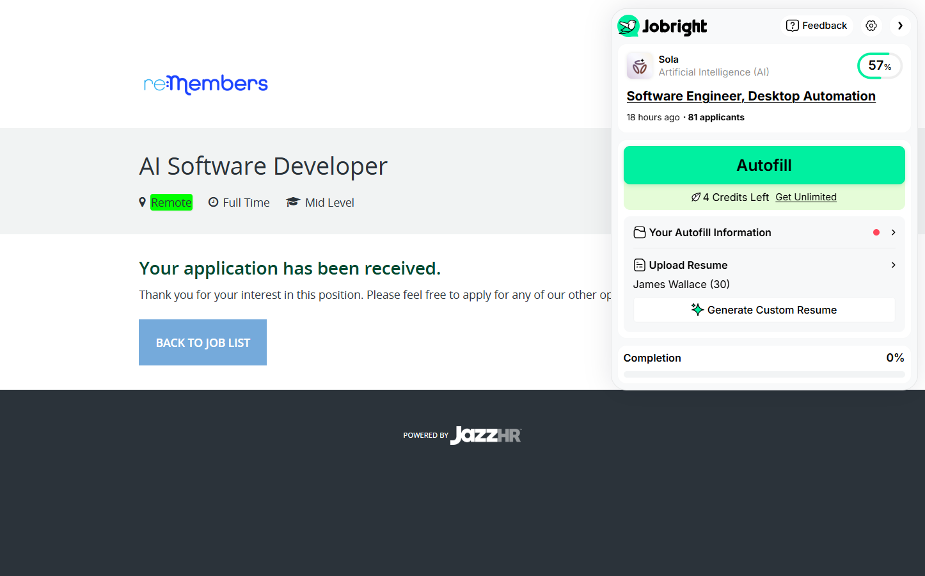The width and height of the screenshot is (925, 576).
Task: Click the folder icon beside Your Autofill Information
Action: pyautogui.click(x=639, y=232)
